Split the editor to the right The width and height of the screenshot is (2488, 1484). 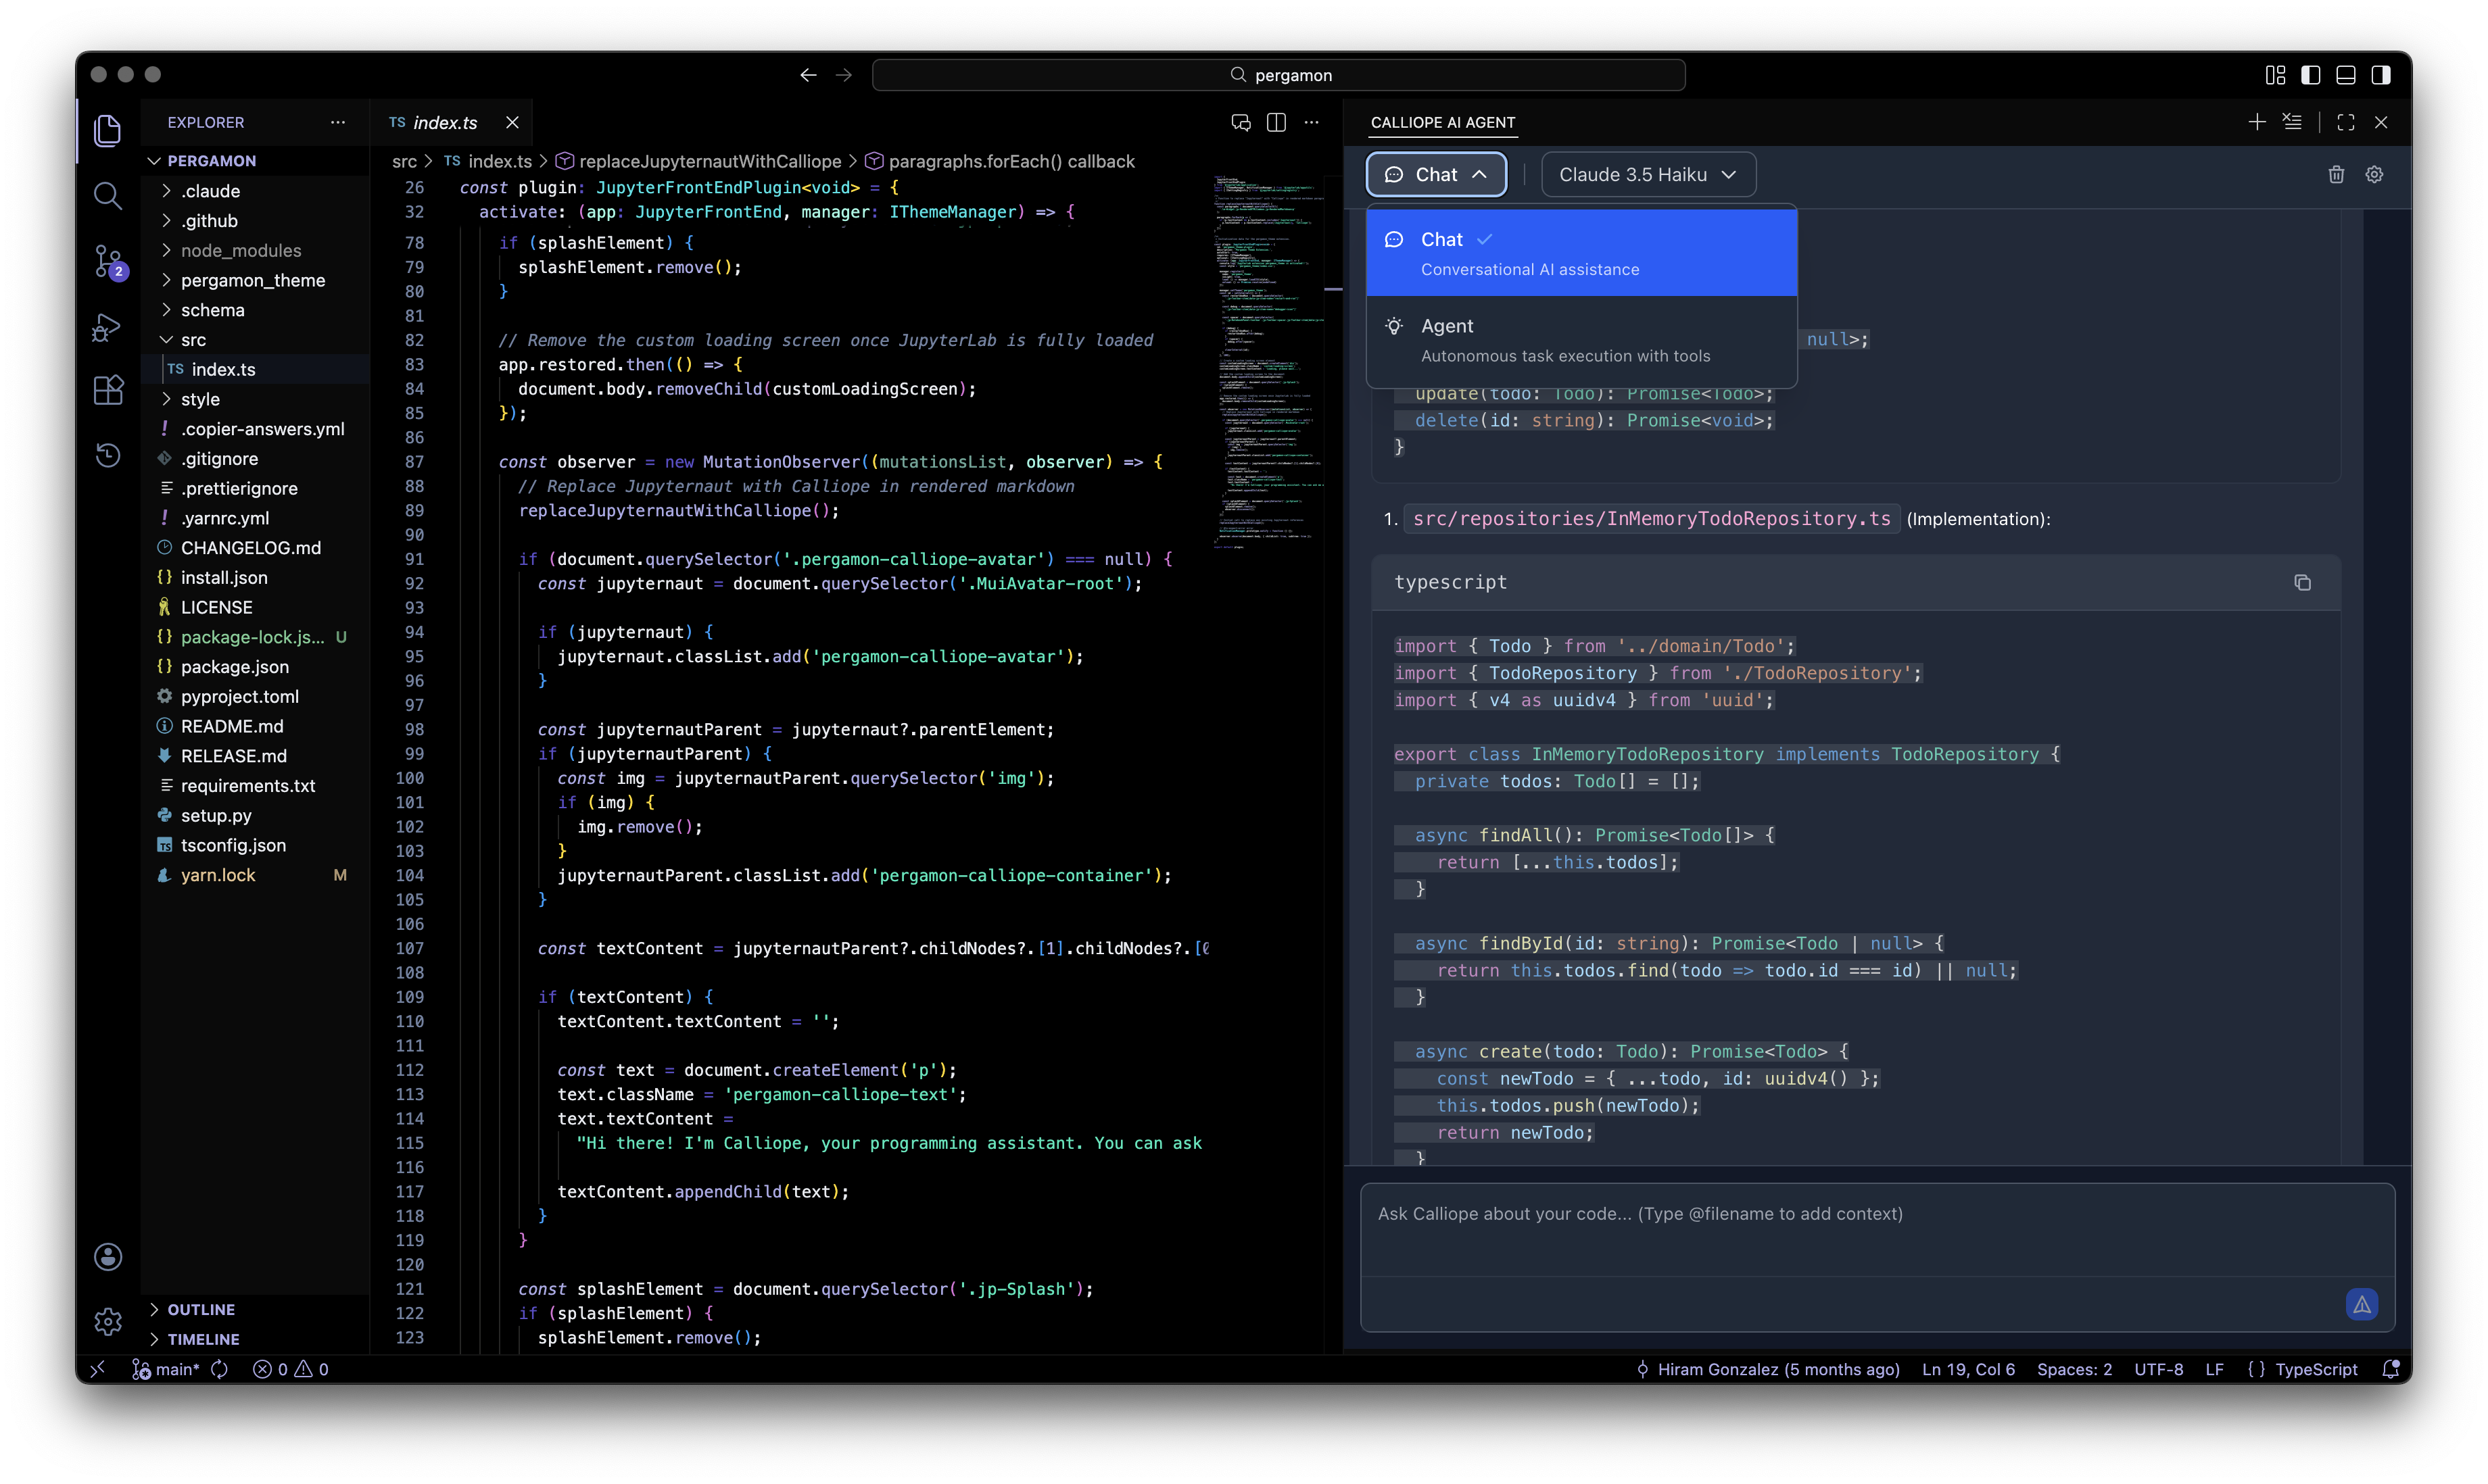[1276, 122]
